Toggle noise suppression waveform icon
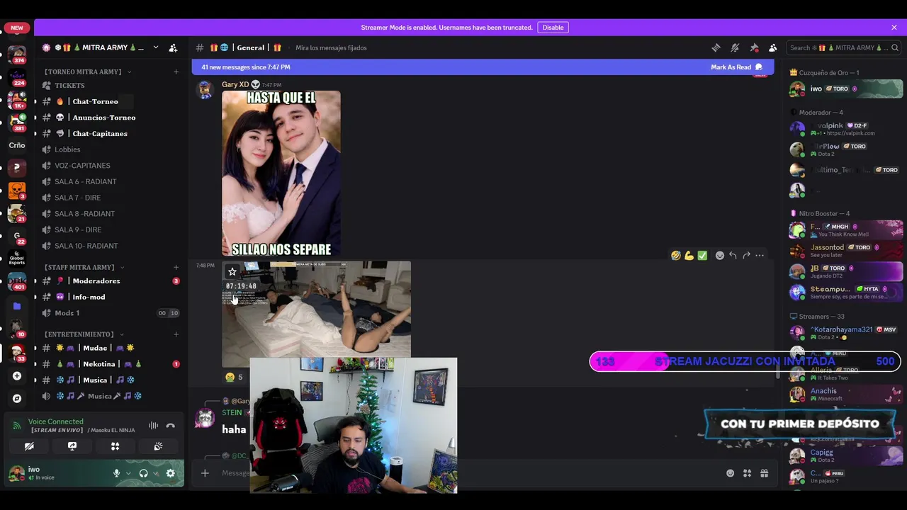Image resolution: width=907 pixels, height=510 pixels. click(153, 426)
